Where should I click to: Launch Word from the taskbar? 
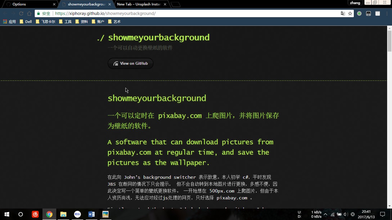[92, 214]
